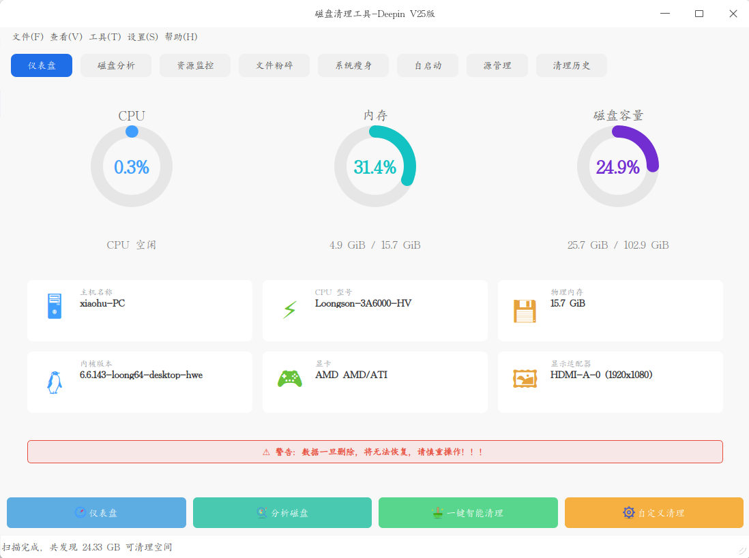Open 自定义清理 orange button
This screenshot has width=749, height=558.
point(654,512)
